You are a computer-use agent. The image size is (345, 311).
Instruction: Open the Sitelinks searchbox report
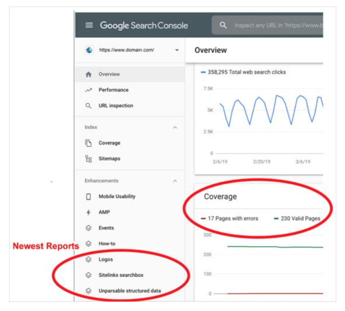click(x=130, y=275)
